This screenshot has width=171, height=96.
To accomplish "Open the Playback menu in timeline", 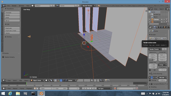I will pyautogui.click(x=29, y=88).
